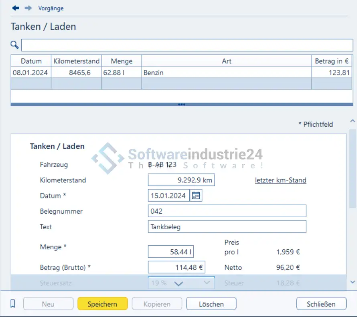Click the bookmark icon at bottom left
This screenshot has width=357, height=317.
click(12, 304)
